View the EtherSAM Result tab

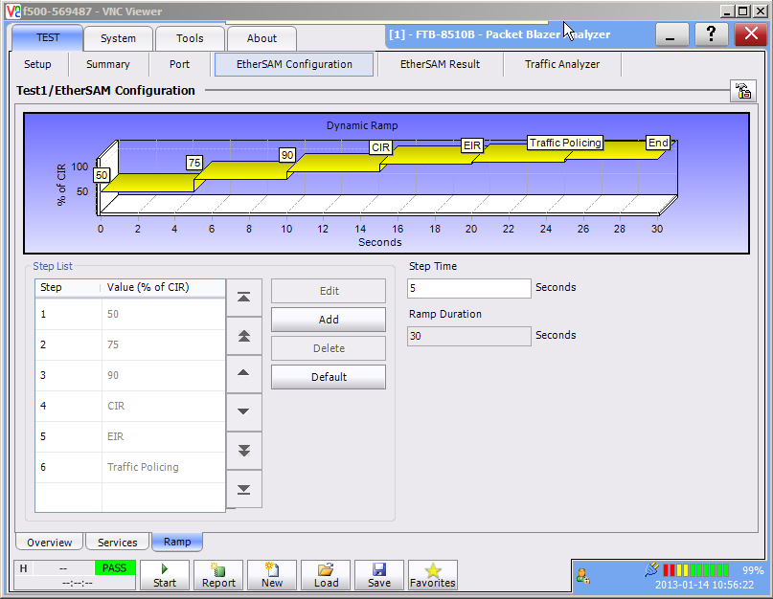pyautogui.click(x=440, y=64)
